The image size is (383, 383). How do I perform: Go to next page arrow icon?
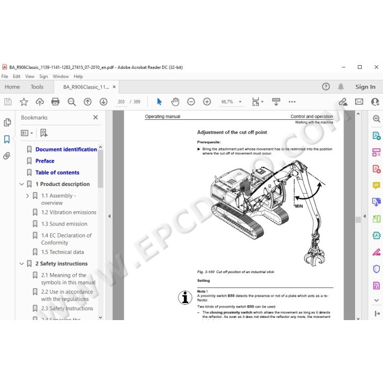tap(103, 102)
